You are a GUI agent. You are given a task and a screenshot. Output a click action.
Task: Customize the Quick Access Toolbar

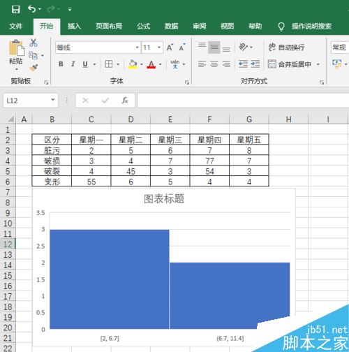point(70,9)
